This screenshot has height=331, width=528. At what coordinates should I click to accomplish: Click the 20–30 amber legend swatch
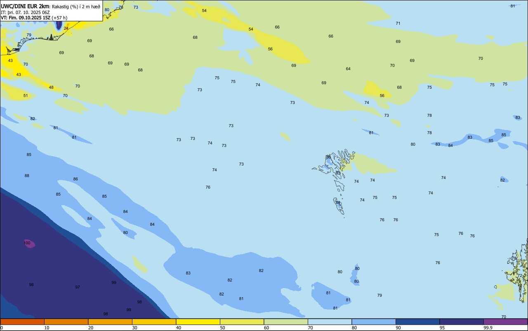(x=110, y=322)
